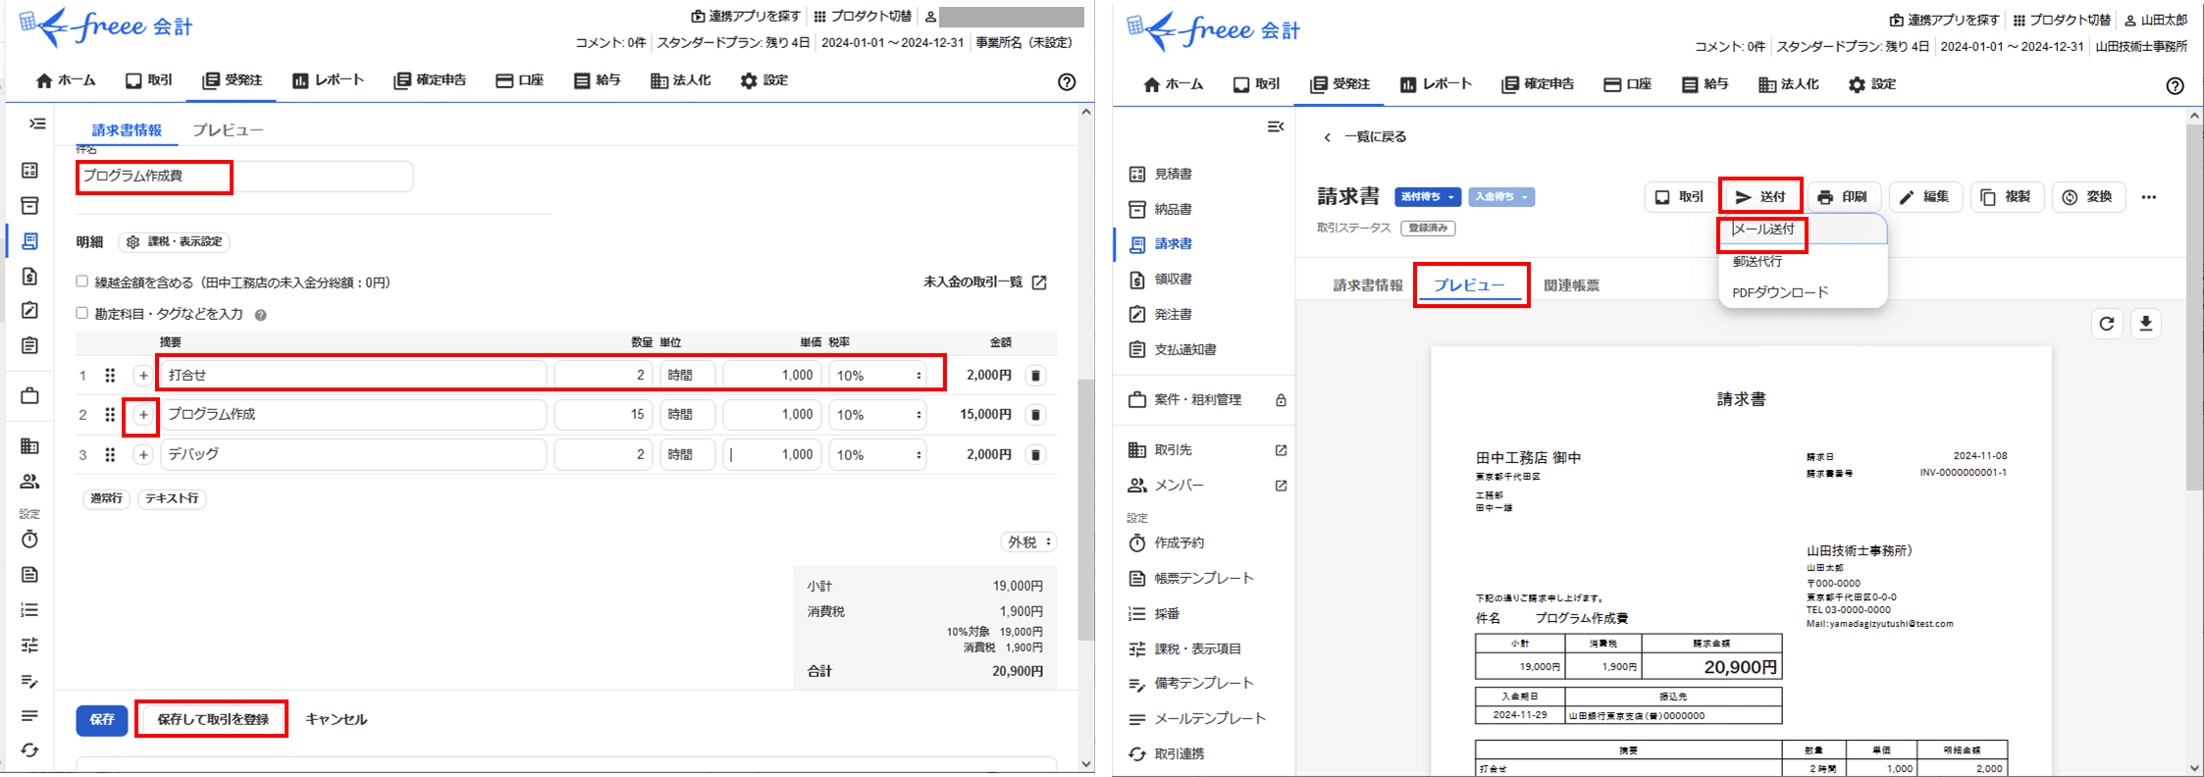Open 課税・表示設定 settings
This screenshot has height=777, width=2204.
click(174, 241)
